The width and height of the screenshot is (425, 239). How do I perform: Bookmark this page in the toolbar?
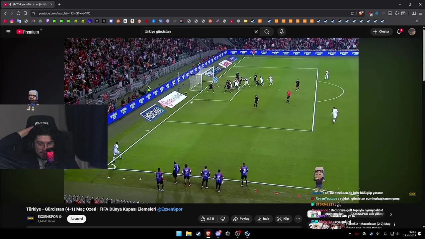tap(25, 13)
